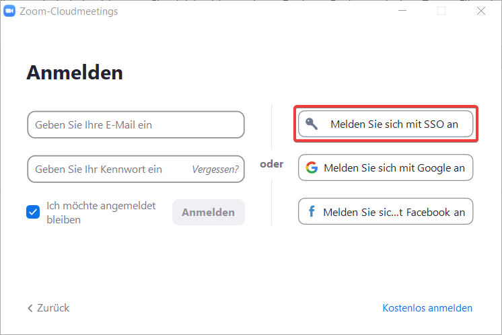Click the 'Zoom-Cloudmeetings' window title text
Image resolution: width=502 pixels, height=335 pixels.
69,11
